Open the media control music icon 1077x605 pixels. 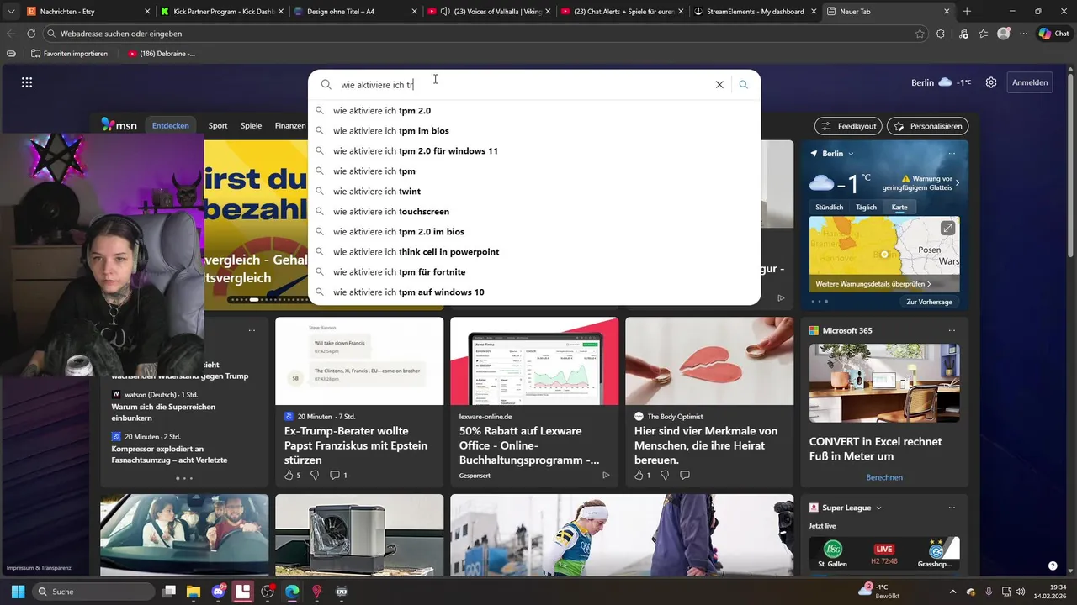pos(962,34)
